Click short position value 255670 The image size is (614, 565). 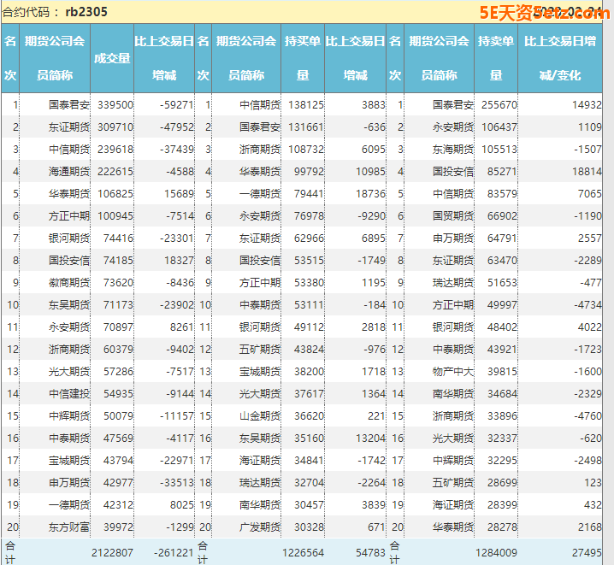(499, 105)
